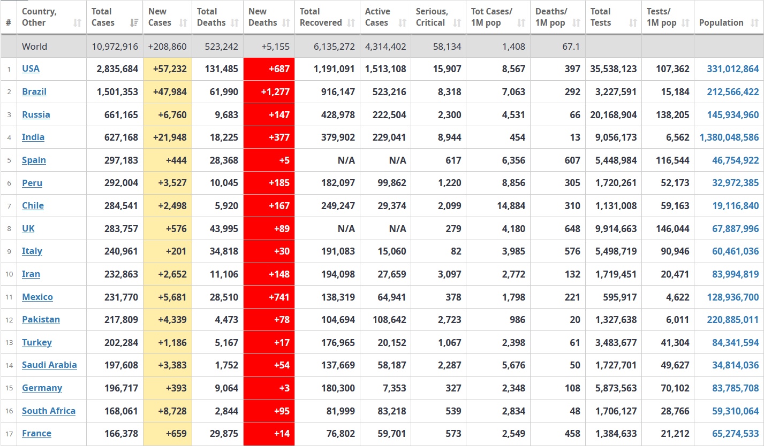Sort table by Tot Cases/1M pop header
This screenshot has height=446, width=764.
tap(498, 17)
